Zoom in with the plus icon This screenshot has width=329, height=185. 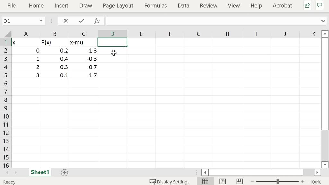[303, 182]
